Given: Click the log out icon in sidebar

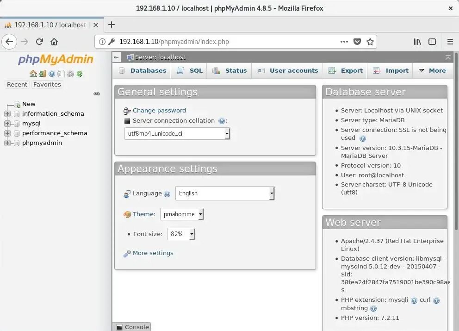Looking at the screenshot, I should tap(43, 74).
